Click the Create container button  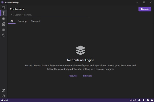pyautogui.click(x=145, y=9)
